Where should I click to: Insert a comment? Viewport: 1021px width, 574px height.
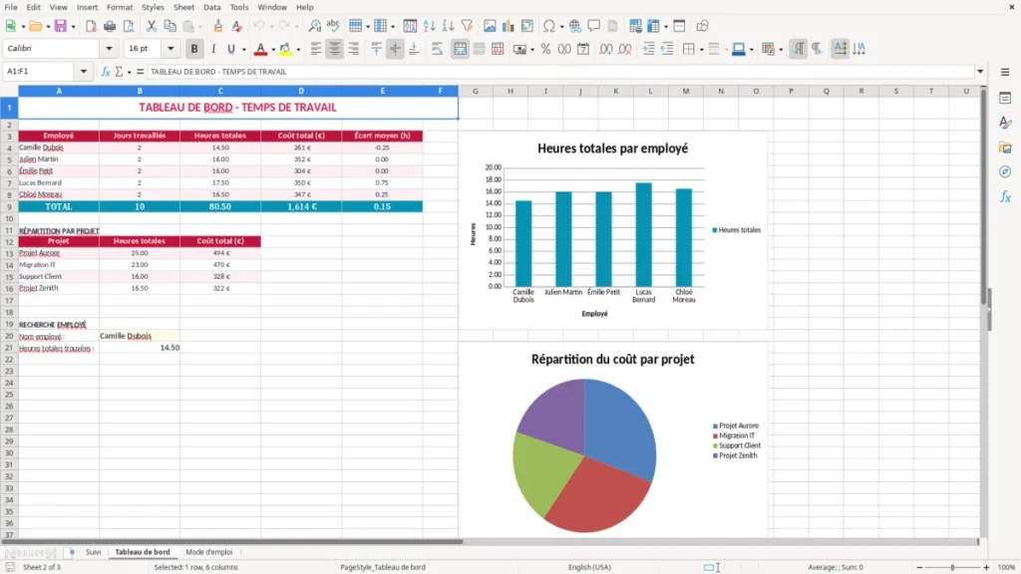pos(594,26)
